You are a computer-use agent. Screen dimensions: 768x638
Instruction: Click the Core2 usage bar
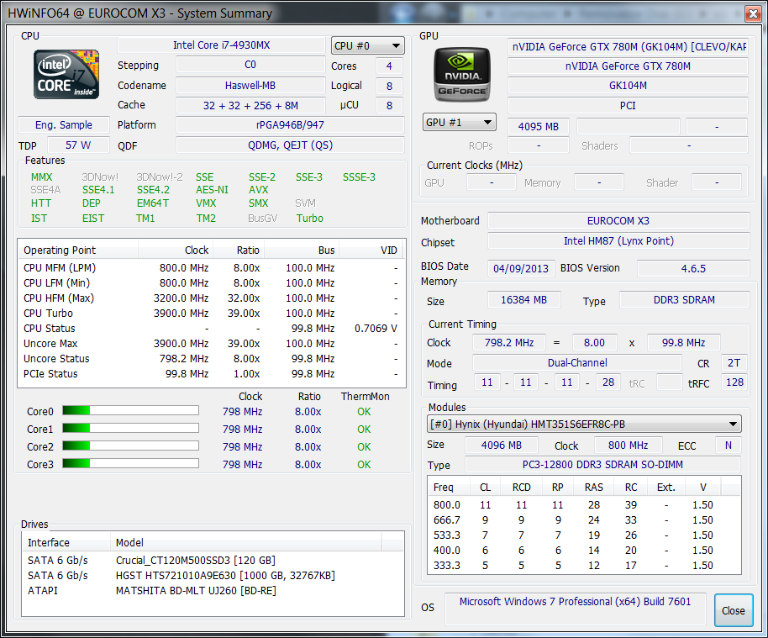(130, 446)
